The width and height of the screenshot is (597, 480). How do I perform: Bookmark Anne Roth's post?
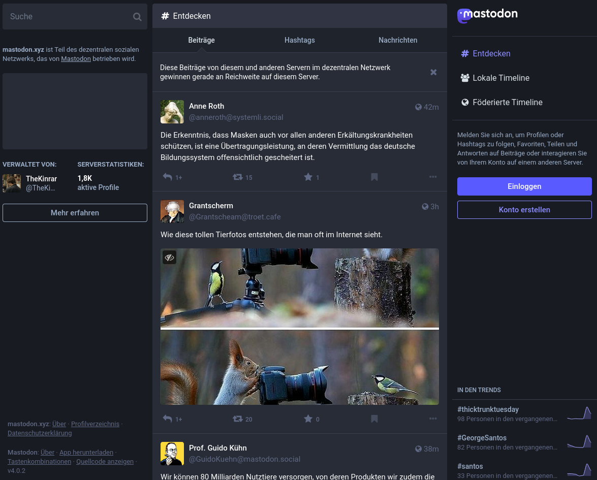pos(374,177)
